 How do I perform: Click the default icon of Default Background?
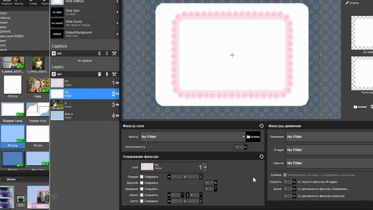[57, 34]
